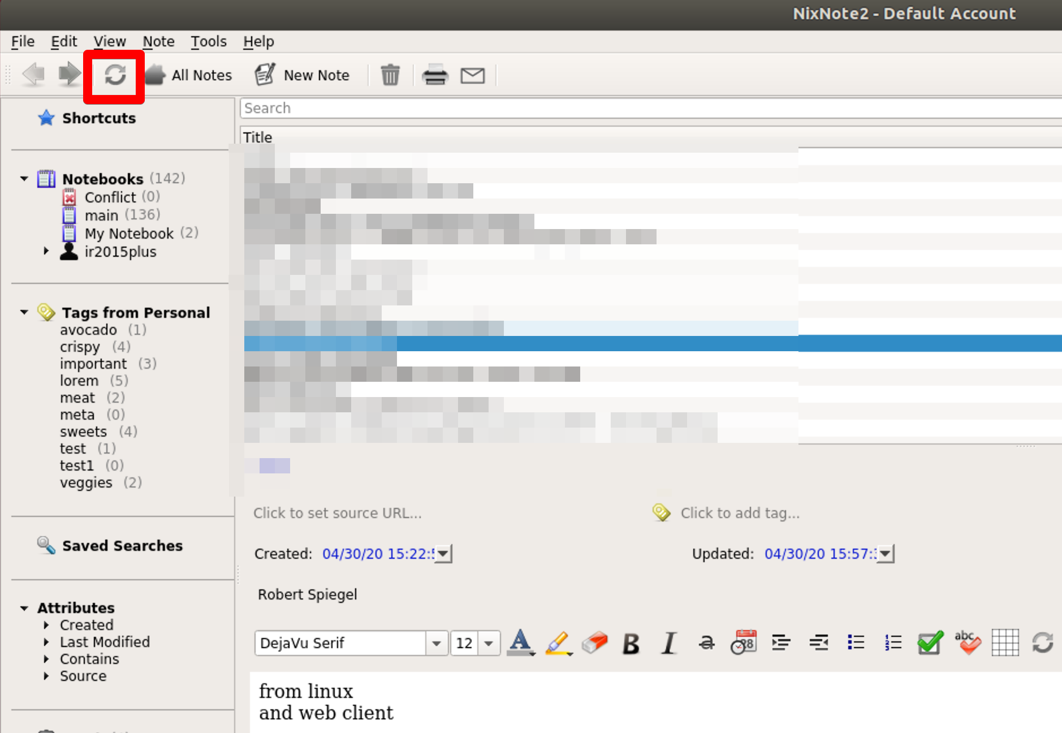Viewport: 1062px width, 733px height.
Task: Open the File menu
Action: (x=23, y=41)
